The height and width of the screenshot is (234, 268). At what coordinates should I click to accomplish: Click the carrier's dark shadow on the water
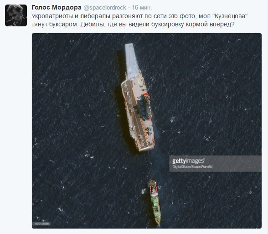[x=123, y=102]
